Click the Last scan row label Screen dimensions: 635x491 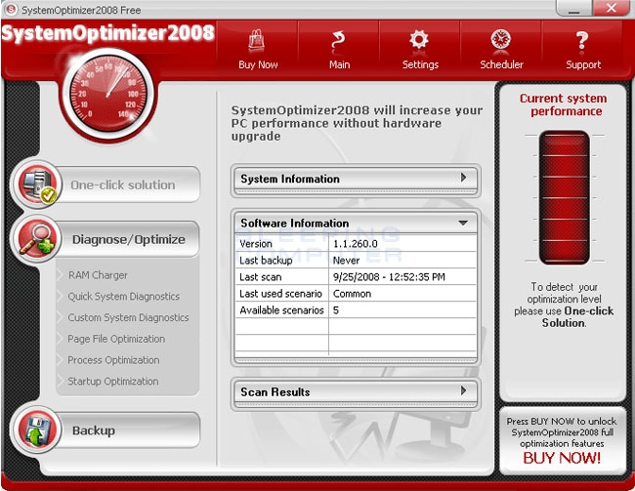click(260, 277)
